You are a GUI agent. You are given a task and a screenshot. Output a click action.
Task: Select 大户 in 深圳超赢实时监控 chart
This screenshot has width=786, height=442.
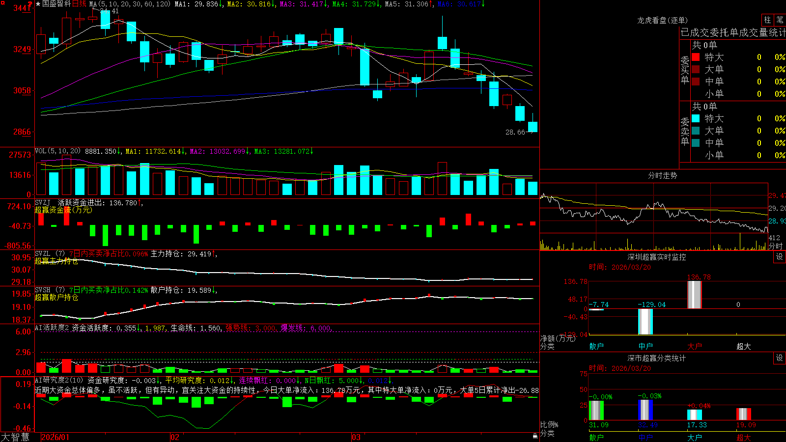tap(695, 346)
